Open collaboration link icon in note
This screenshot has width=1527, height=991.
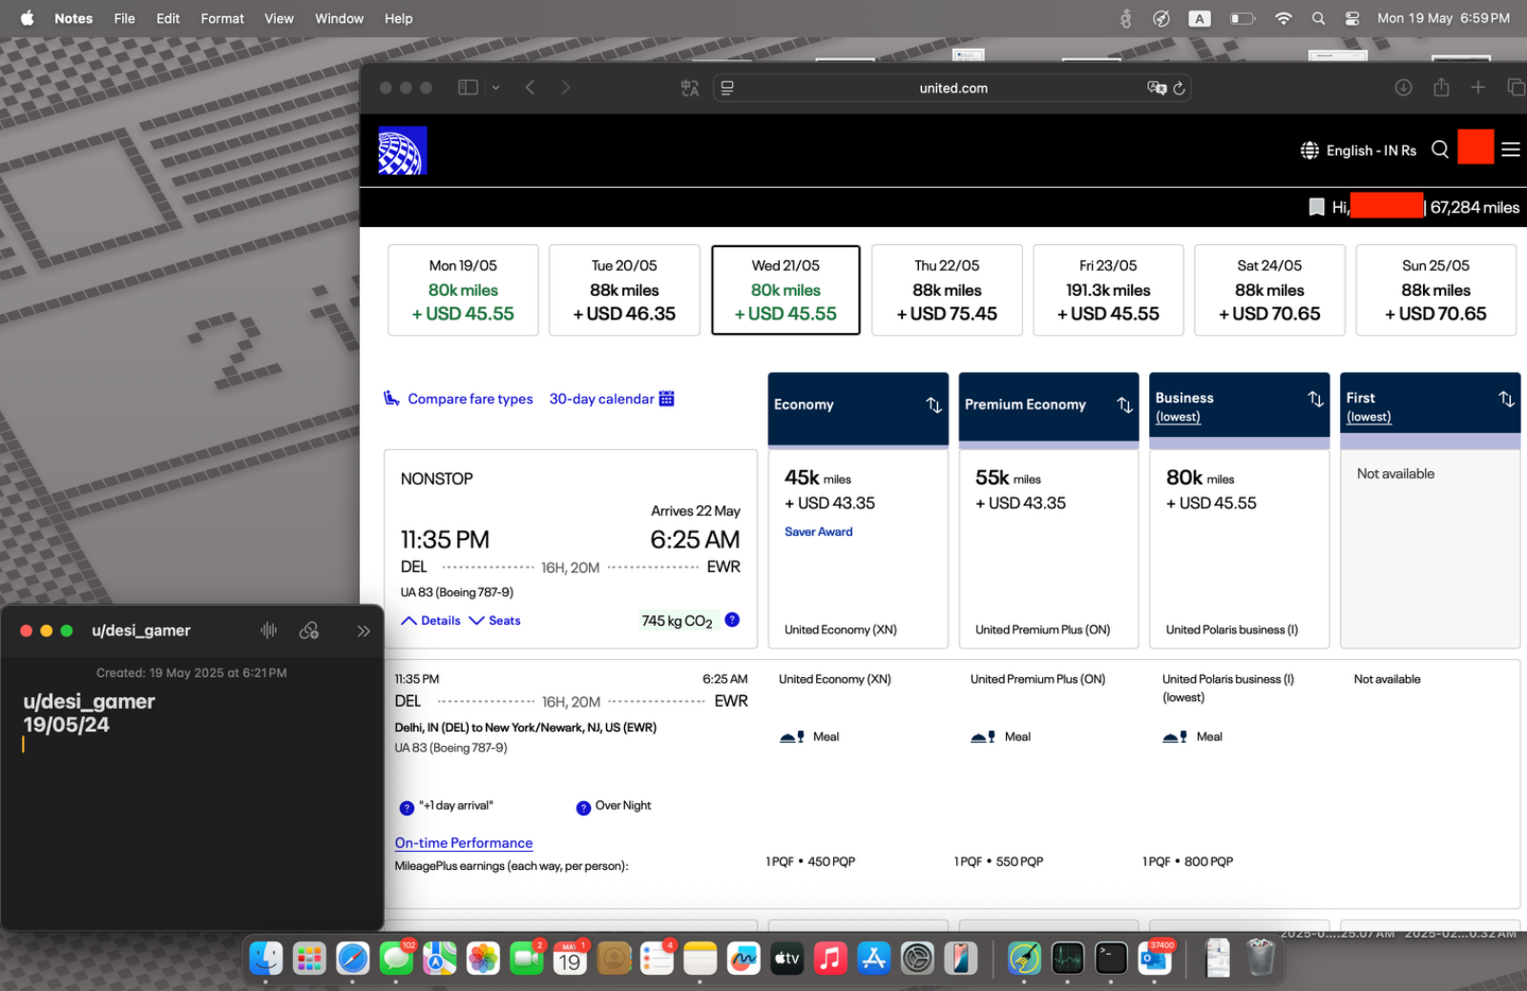click(x=309, y=630)
